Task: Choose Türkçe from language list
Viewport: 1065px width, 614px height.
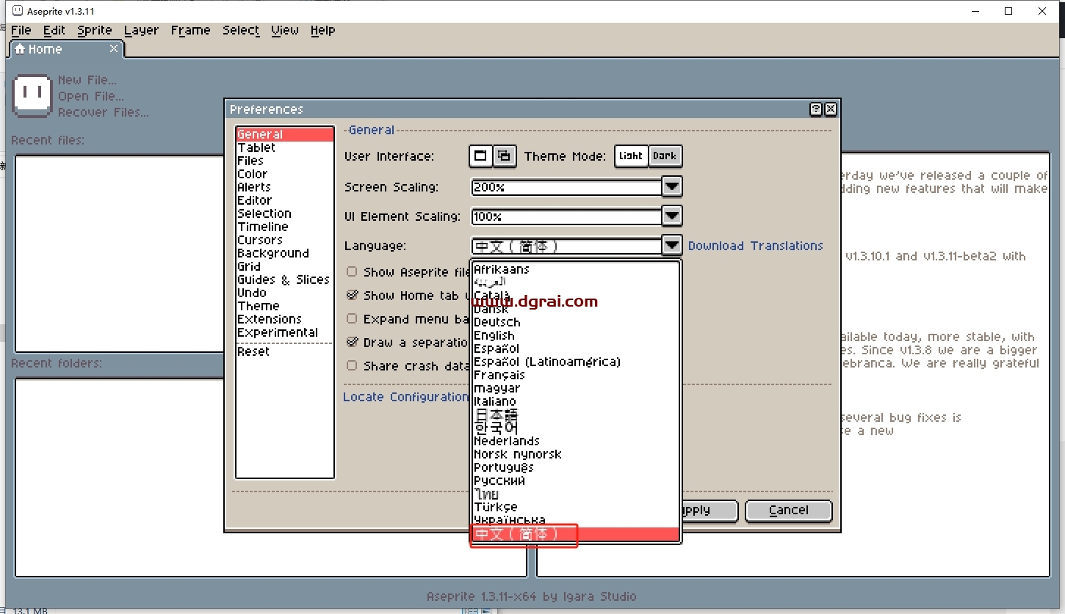Action: tap(576, 507)
